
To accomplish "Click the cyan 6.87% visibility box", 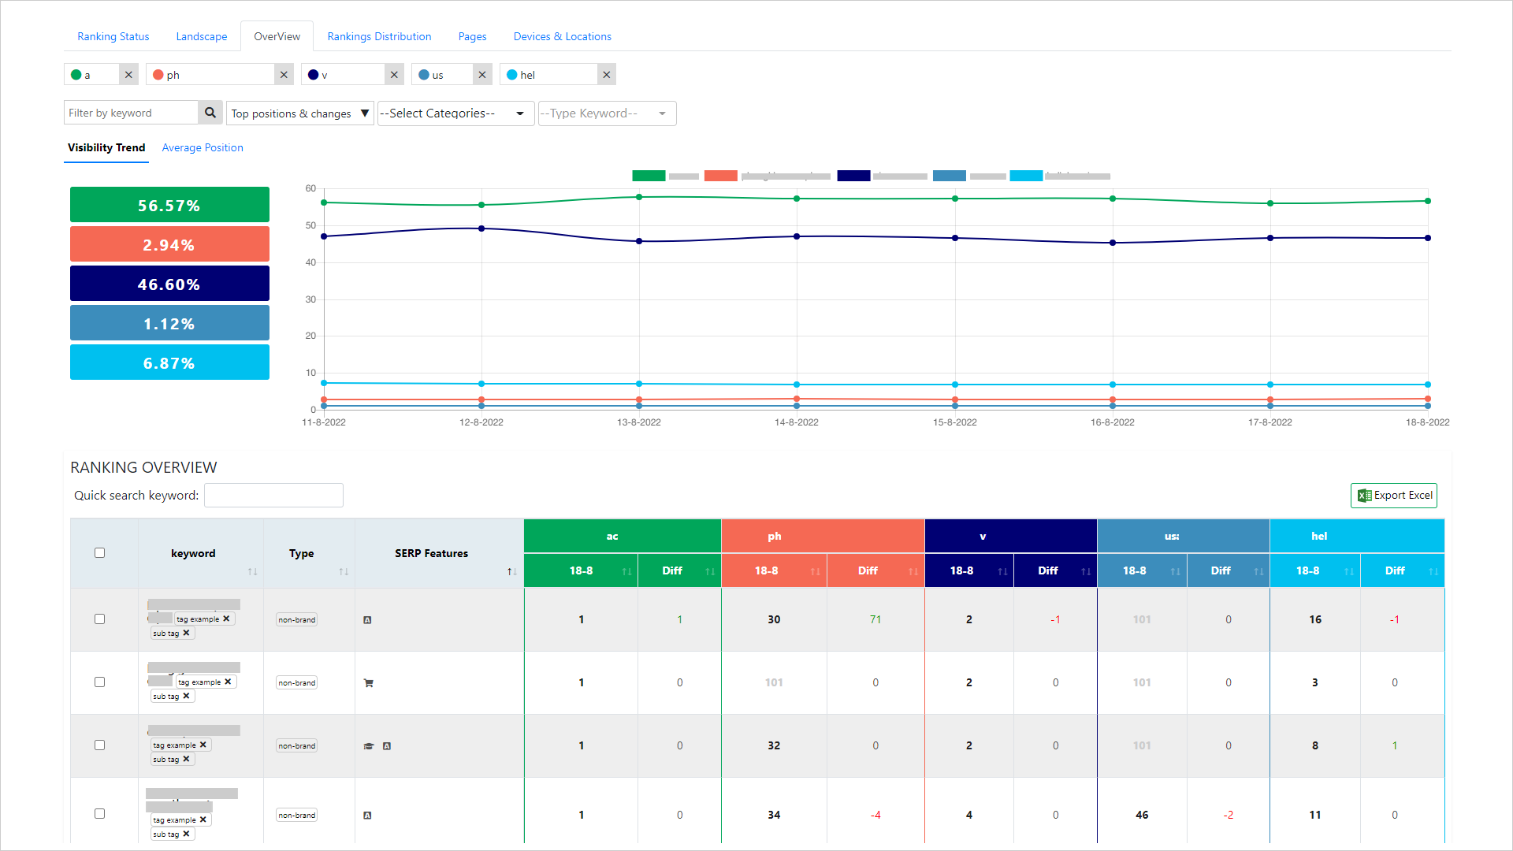I will 169,362.
